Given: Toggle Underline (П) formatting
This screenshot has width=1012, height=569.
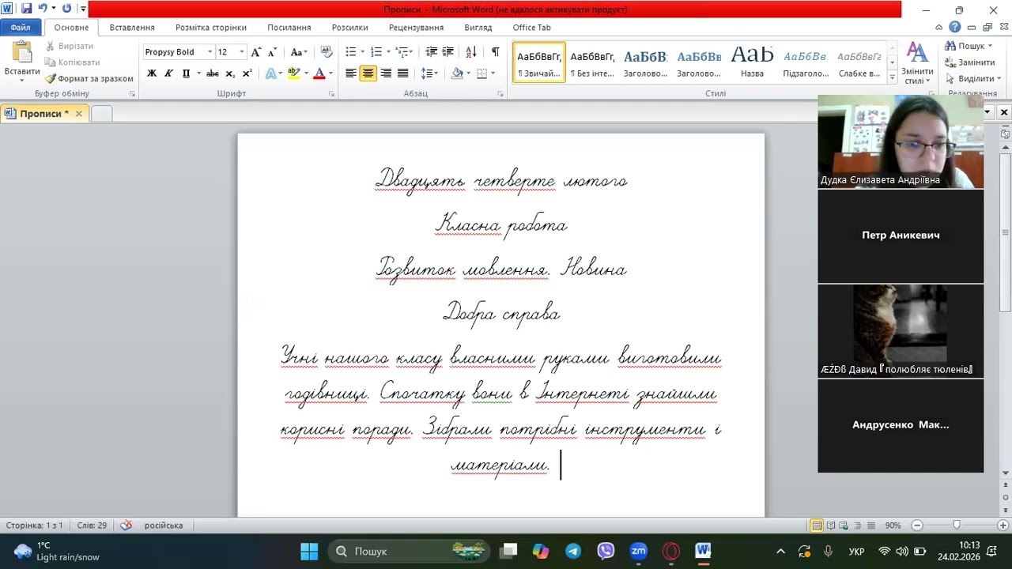Looking at the screenshot, I should pyautogui.click(x=186, y=73).
